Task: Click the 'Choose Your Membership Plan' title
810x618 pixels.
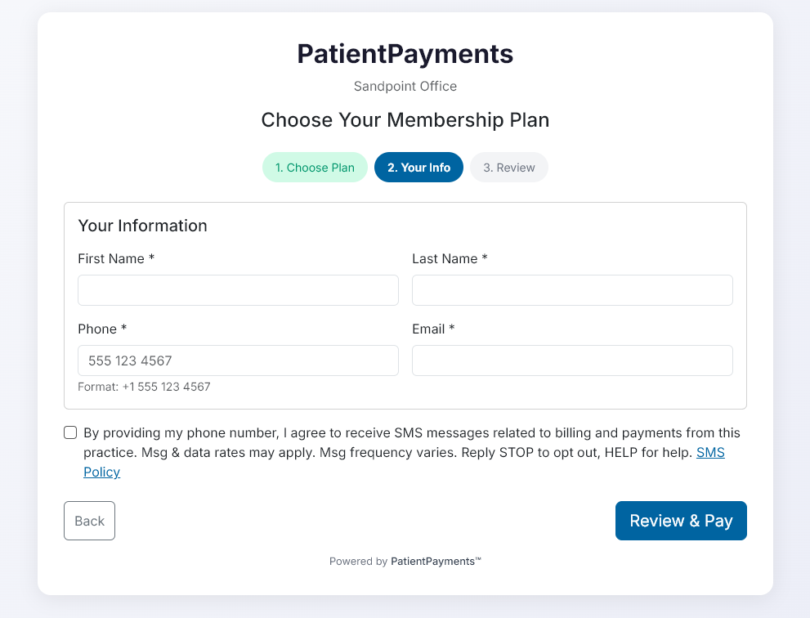Action: coord(405,119)
